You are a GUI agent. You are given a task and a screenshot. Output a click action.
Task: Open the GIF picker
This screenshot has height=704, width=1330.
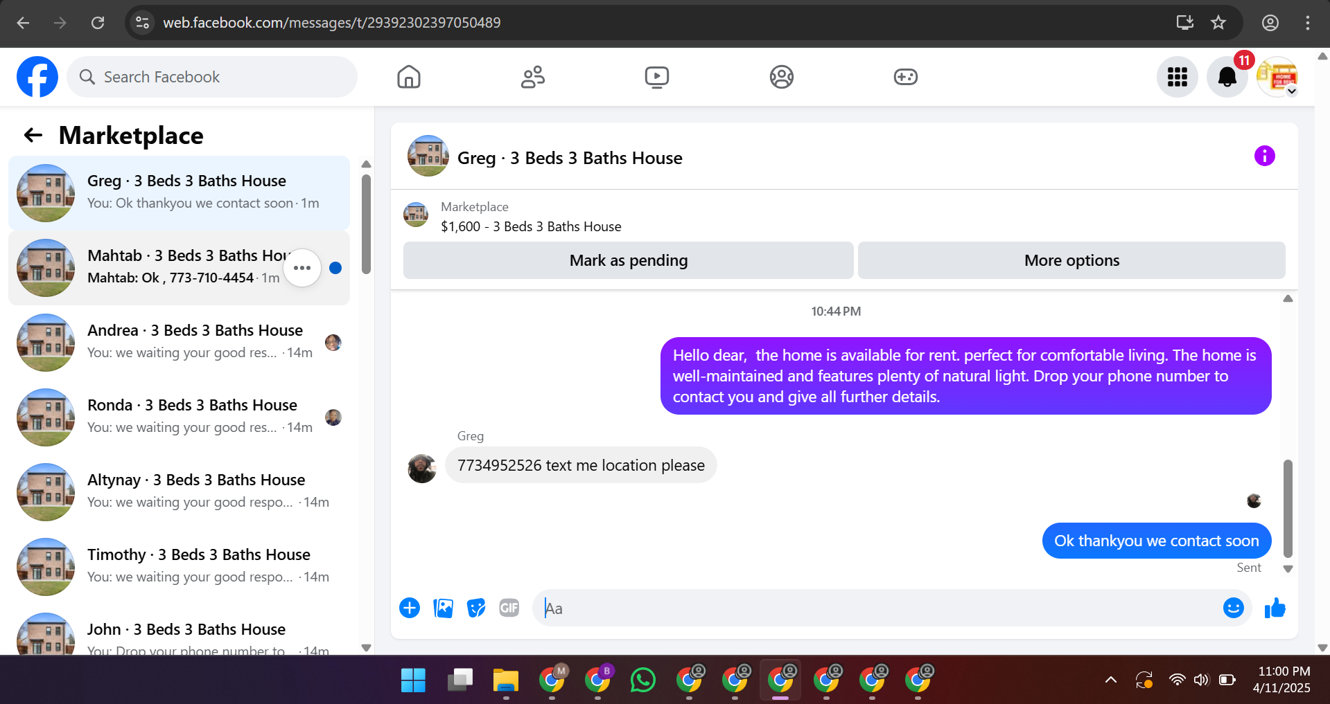click(509, 608)
